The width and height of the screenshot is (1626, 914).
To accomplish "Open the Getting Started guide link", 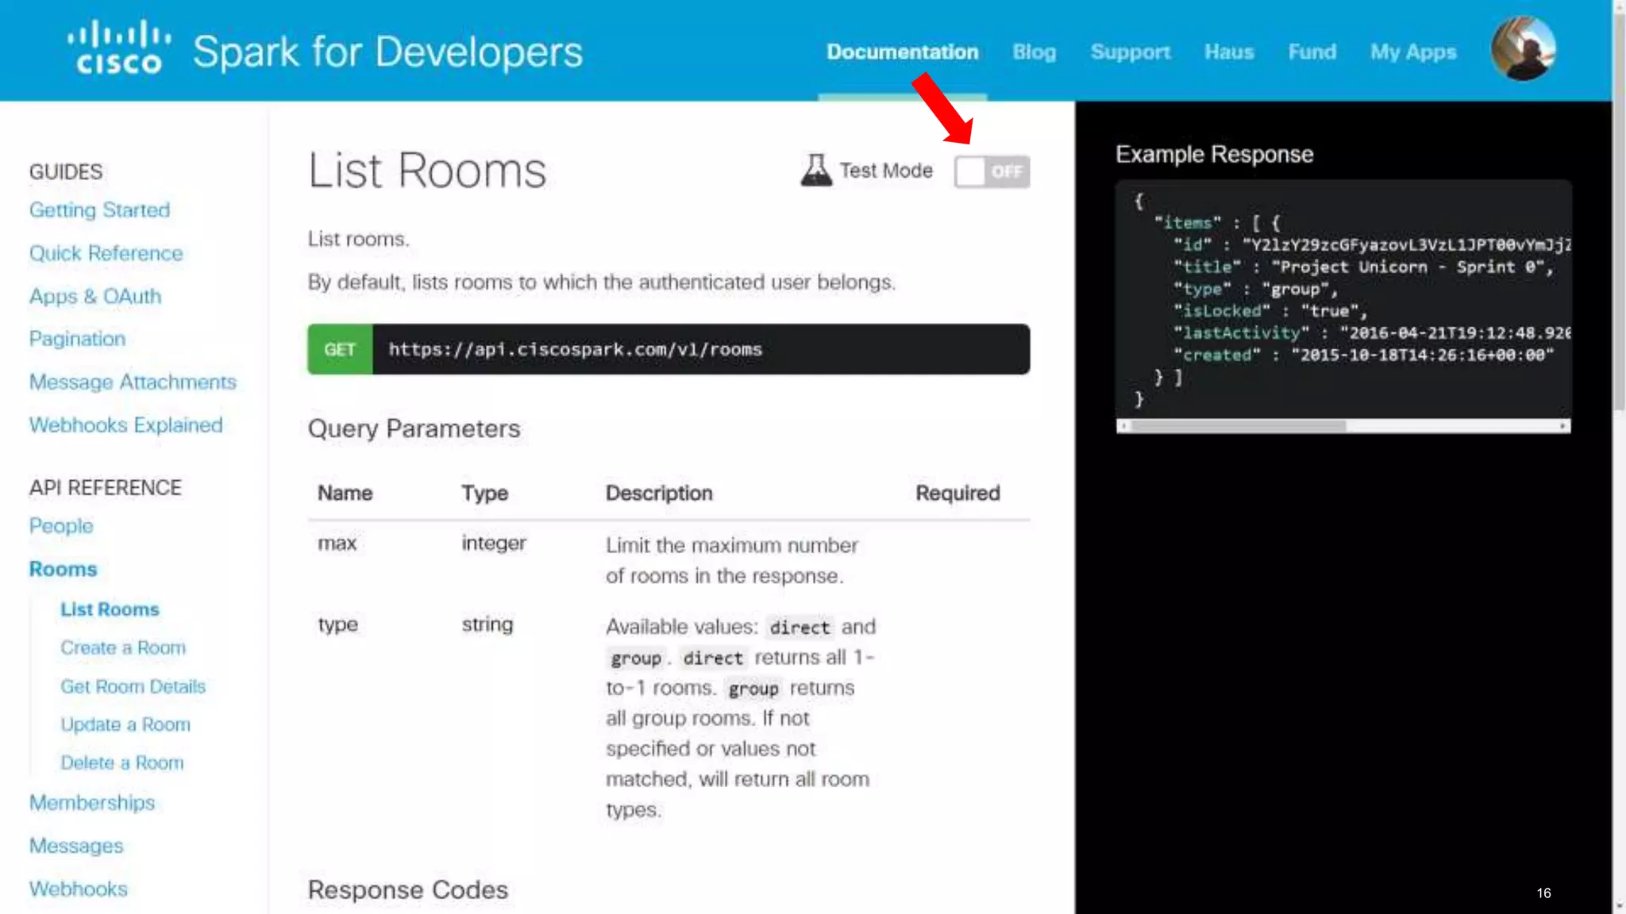I will tap(99, 210).
